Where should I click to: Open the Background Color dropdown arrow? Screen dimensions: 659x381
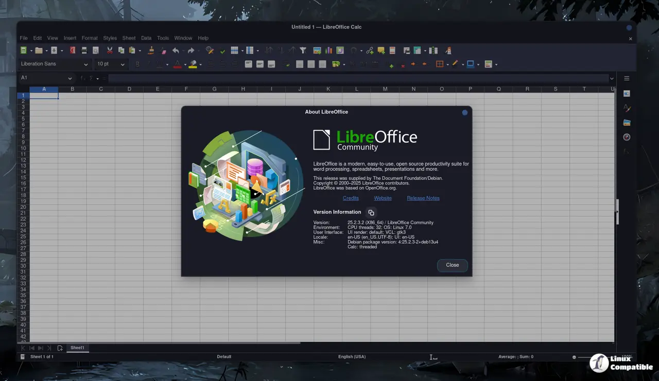pos(200,64)
